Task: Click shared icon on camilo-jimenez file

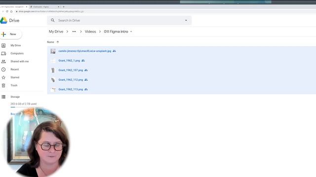Action: pyautogui.click(x=114, y=51)
